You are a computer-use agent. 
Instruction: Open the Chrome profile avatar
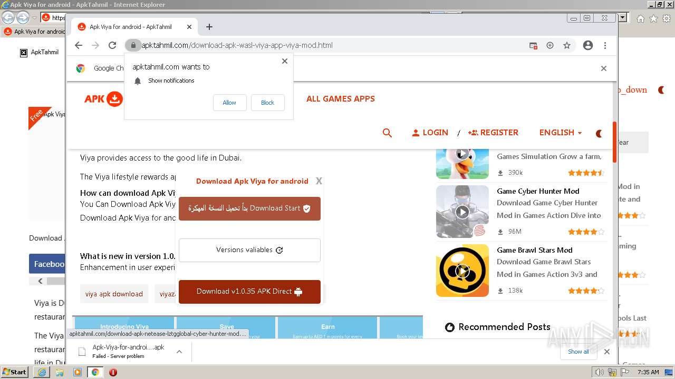[588, 45]
